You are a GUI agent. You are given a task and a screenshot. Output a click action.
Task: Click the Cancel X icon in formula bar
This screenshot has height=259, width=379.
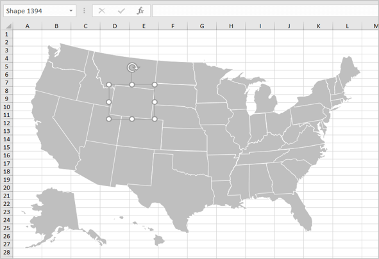pos(102,11)
